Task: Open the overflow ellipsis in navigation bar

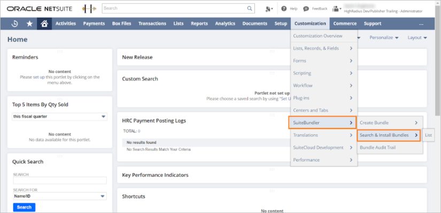Action: tap(421, 24)
